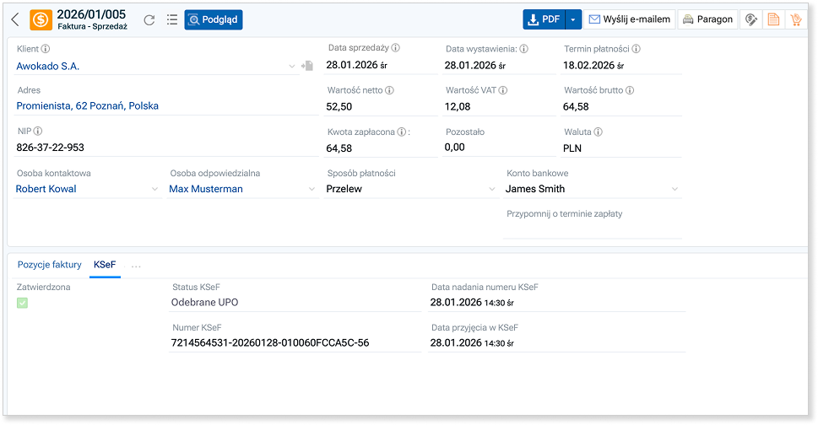Click the shopping cart icon
The image size is (818, 425).
click(x=794, y=20)
